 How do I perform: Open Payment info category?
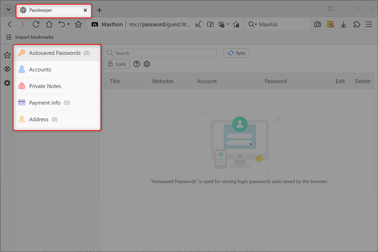pos(57,103)
